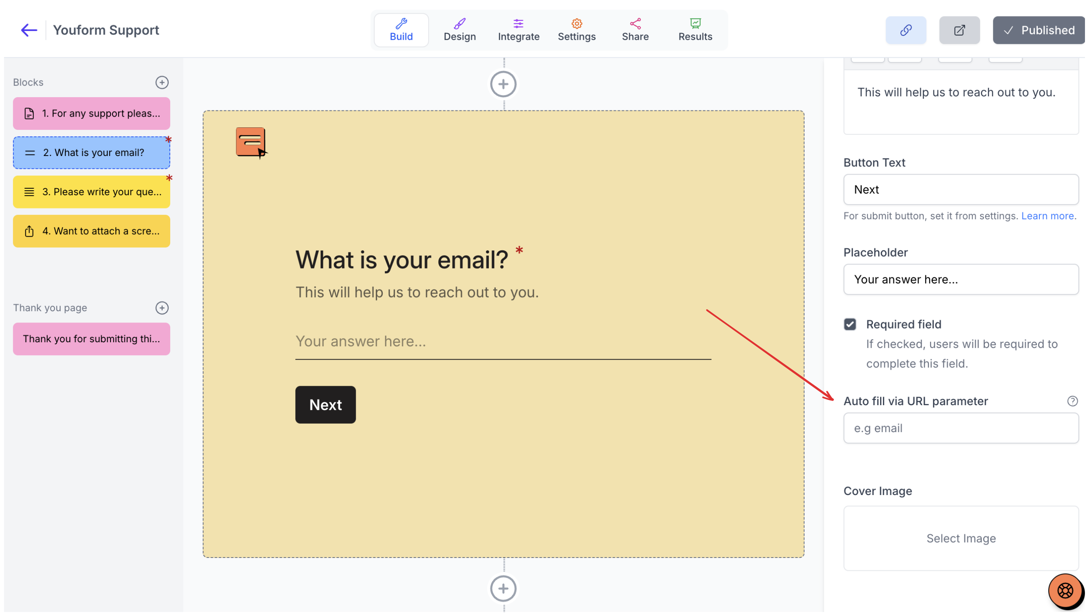The width and height of the screenshot is (1089, 616).
Task: Open the Thank you for submitting page block
Action: pyautogui.click(x=92, y=339)
